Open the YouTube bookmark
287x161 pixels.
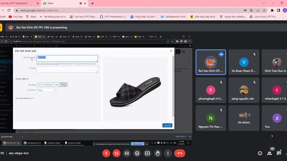click(16, 17)
